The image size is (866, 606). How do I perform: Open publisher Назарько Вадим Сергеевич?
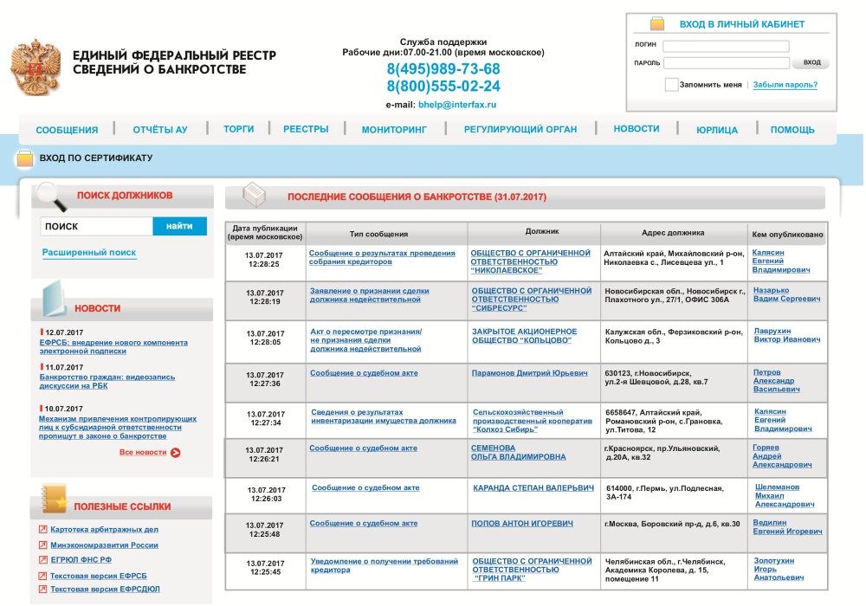[x=786, y=294]
